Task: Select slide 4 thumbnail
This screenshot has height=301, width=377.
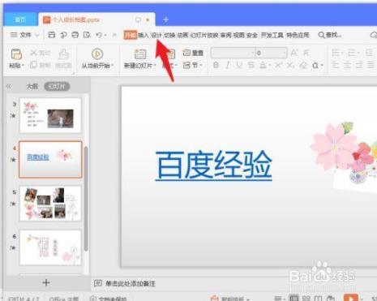Action: 50,159
